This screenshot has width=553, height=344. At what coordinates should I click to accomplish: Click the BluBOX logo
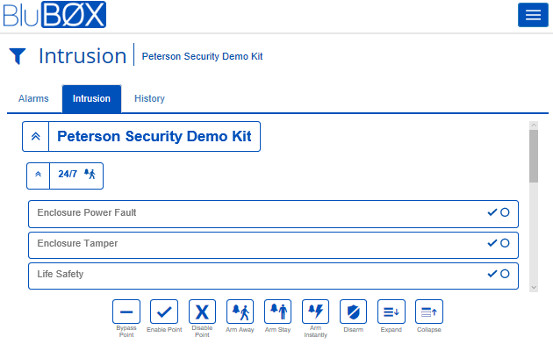pyautogui.click(x=54, y=14)
